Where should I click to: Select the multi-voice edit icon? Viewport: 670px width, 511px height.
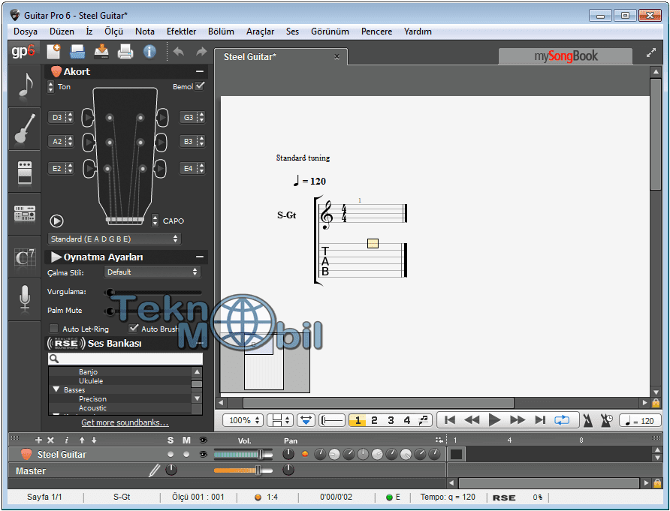(x=423, y=420)
